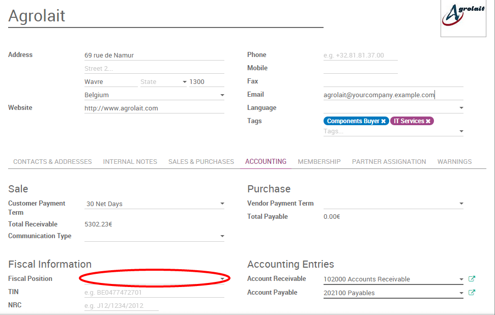Open the Contacts & Addresses tab
Image resolution: width=495 pixels, height=315 pixels.
[52, 161]
